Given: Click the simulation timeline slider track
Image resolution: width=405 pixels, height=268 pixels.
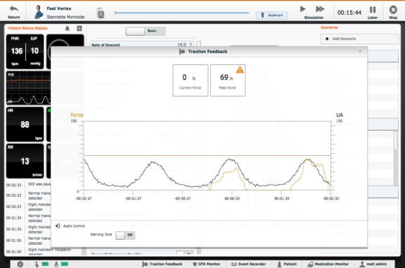Looking at the screenshot, I should (182, 13).
